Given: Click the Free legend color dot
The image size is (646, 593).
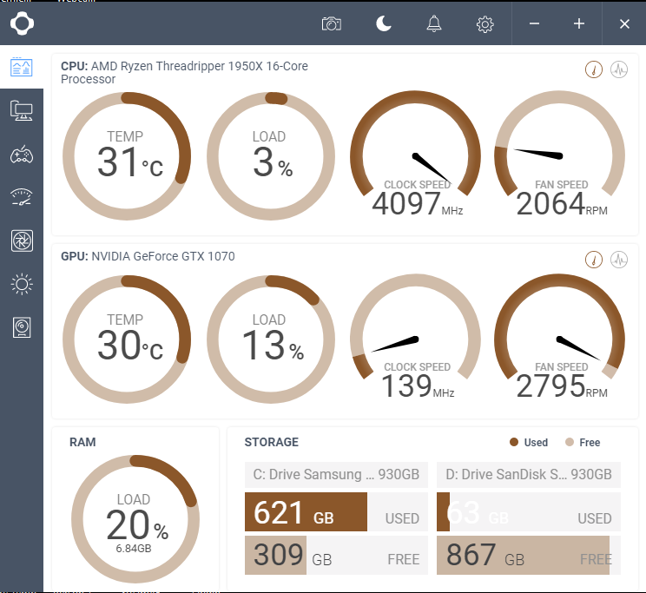Looking at the screenshot, I should click(x=570, y=442).
